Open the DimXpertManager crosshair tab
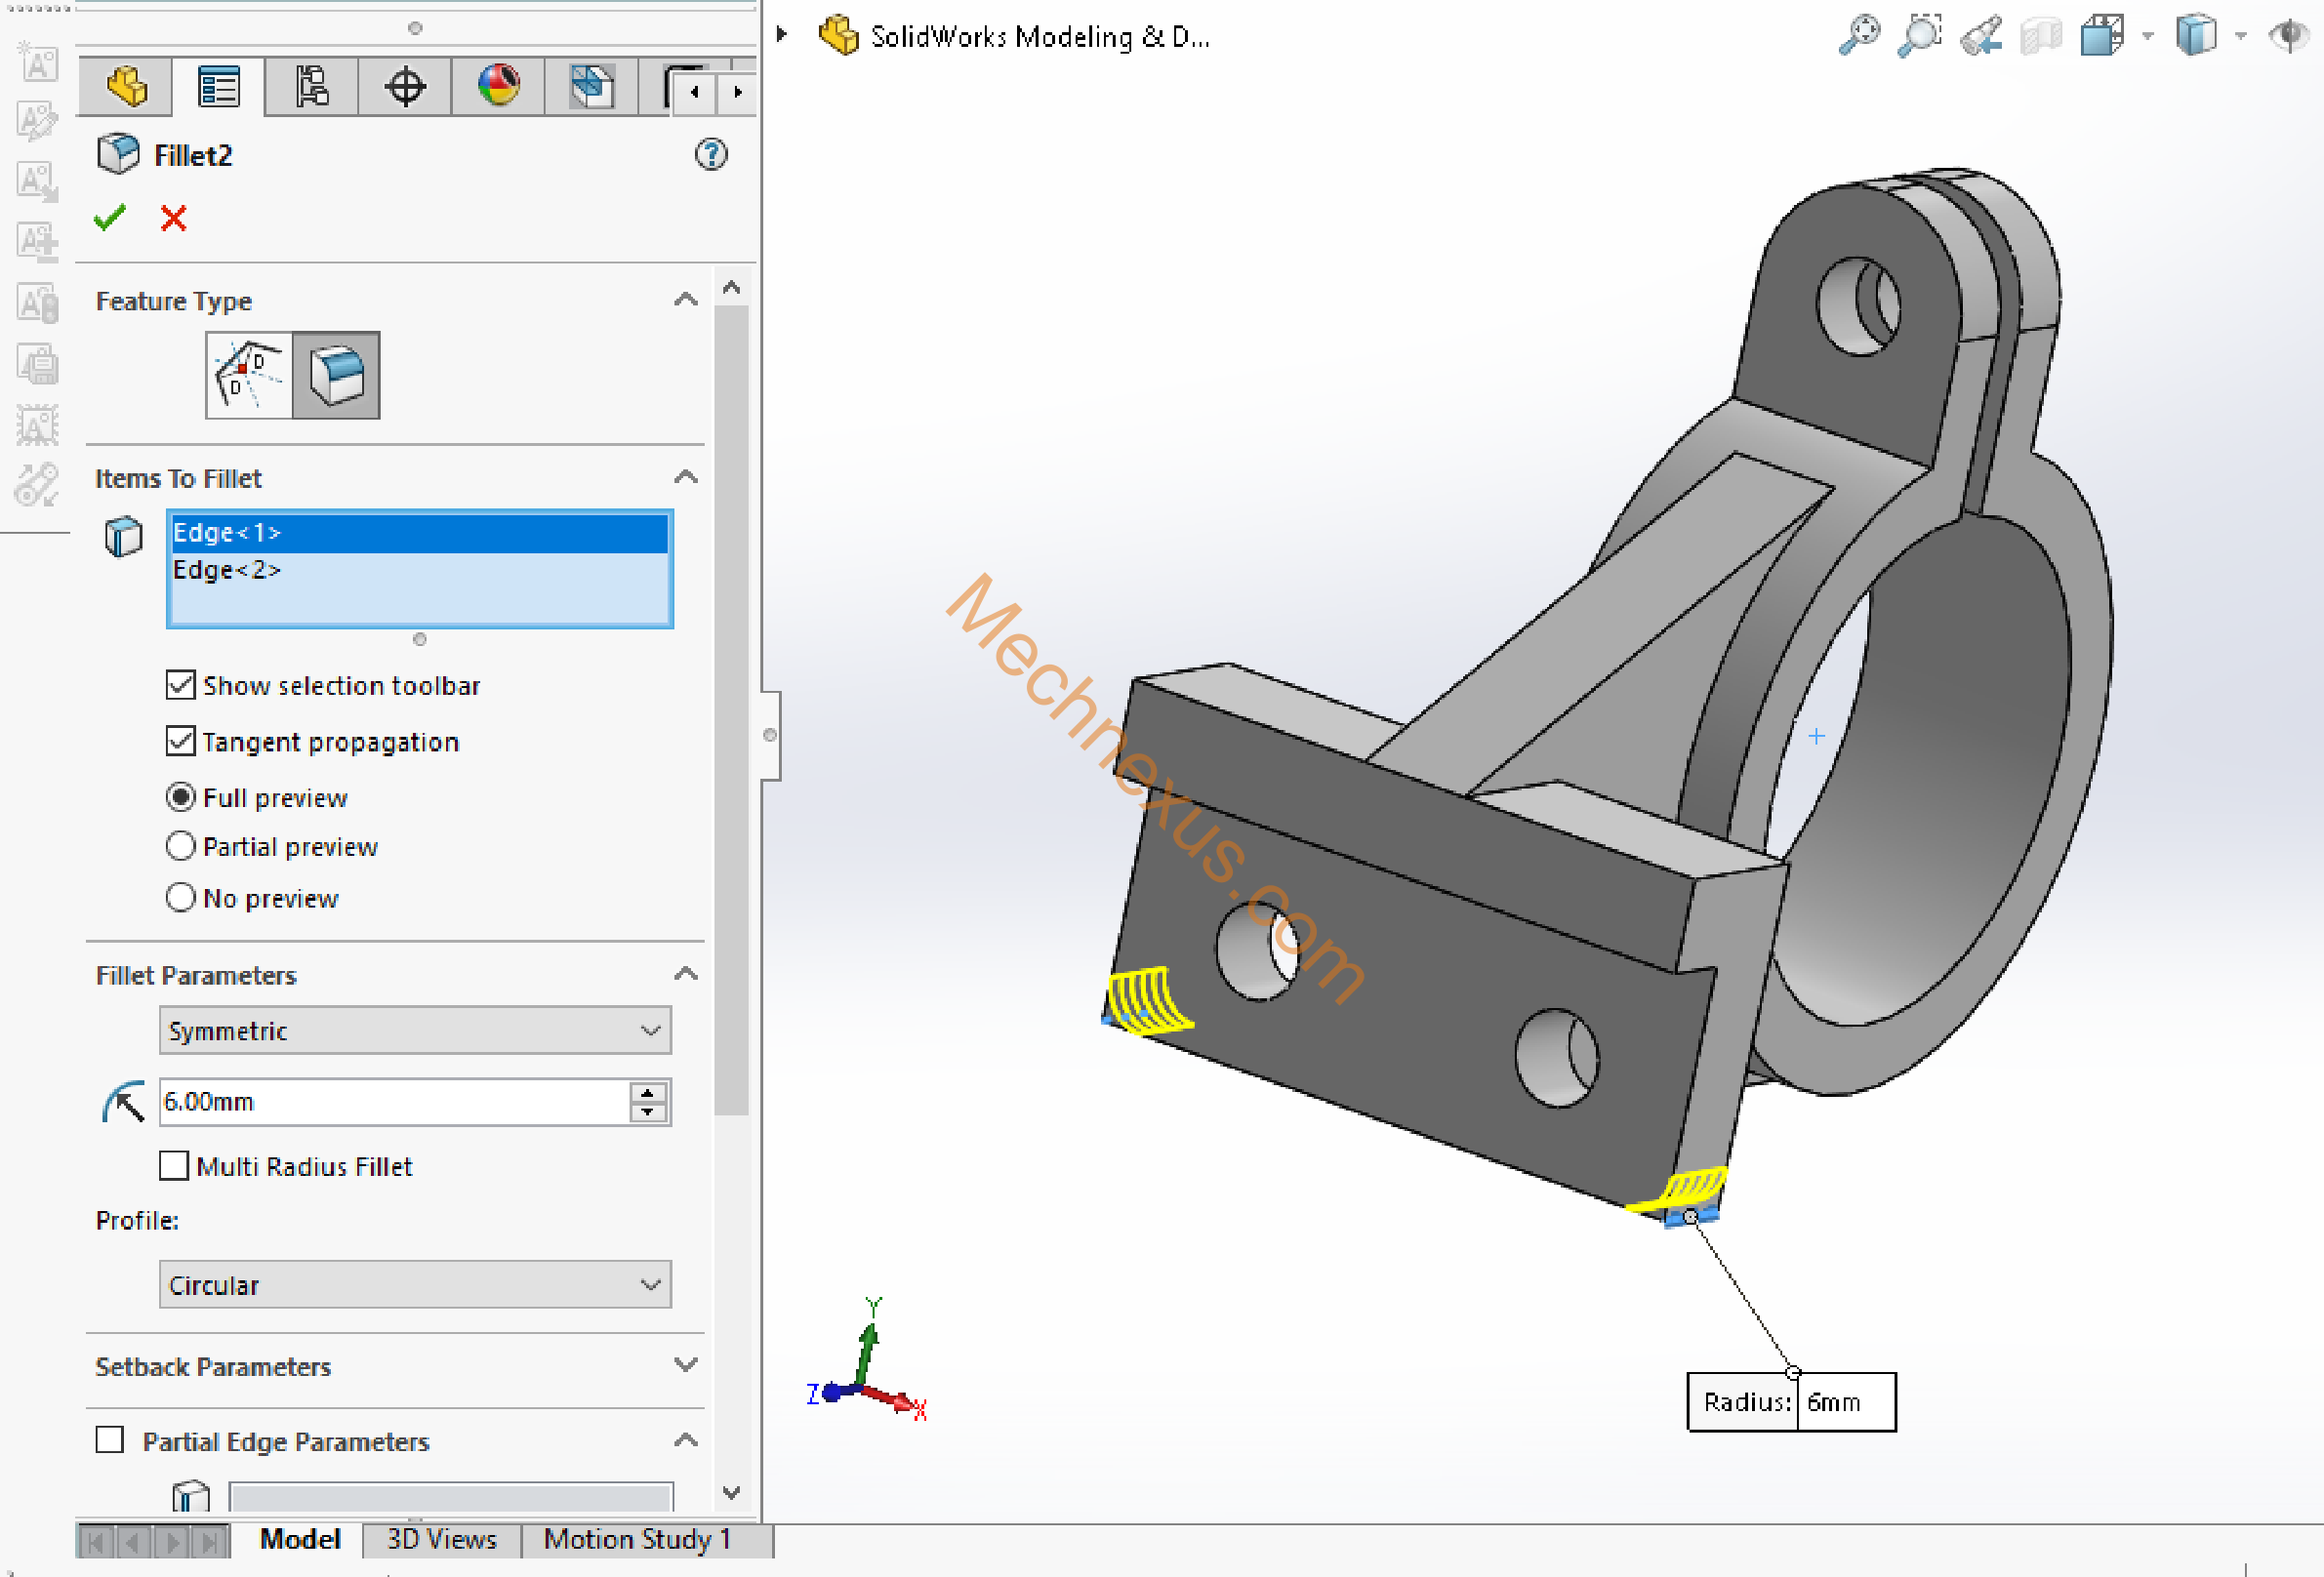 coord(405,87)
